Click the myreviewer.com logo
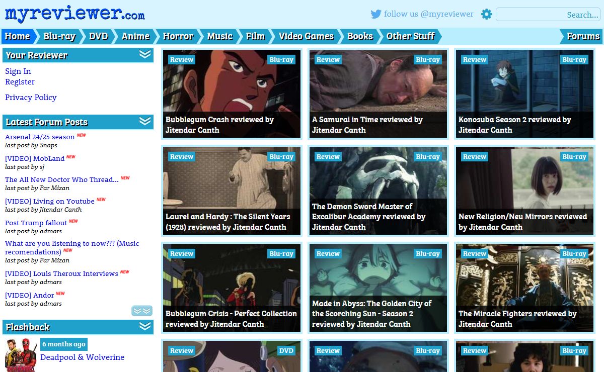This screenshot has width=604, height=372. (75, 13)
